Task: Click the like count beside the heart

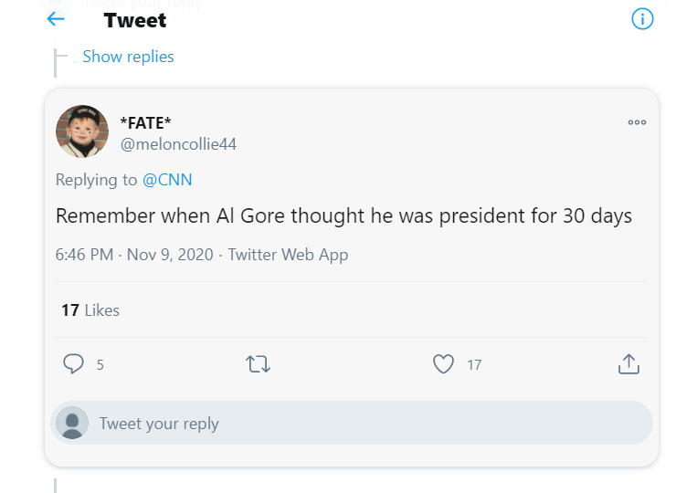Action: [474, 365]
